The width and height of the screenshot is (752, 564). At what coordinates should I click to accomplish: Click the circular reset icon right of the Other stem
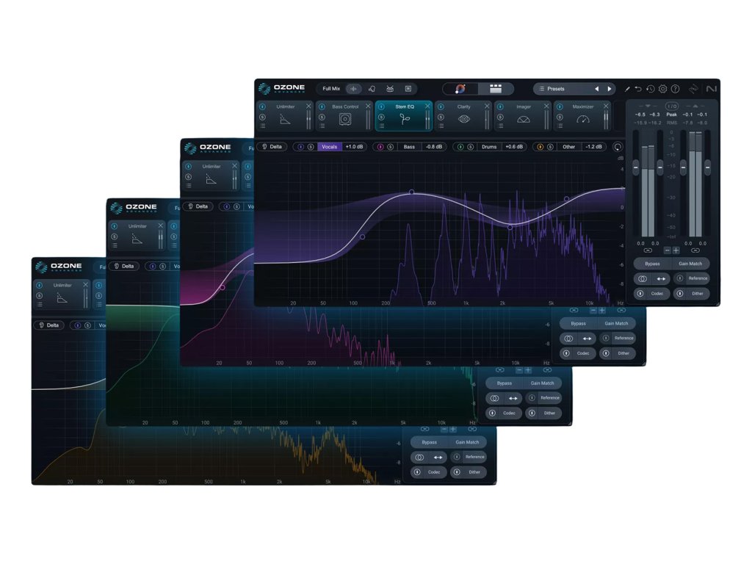click(618, 147)
